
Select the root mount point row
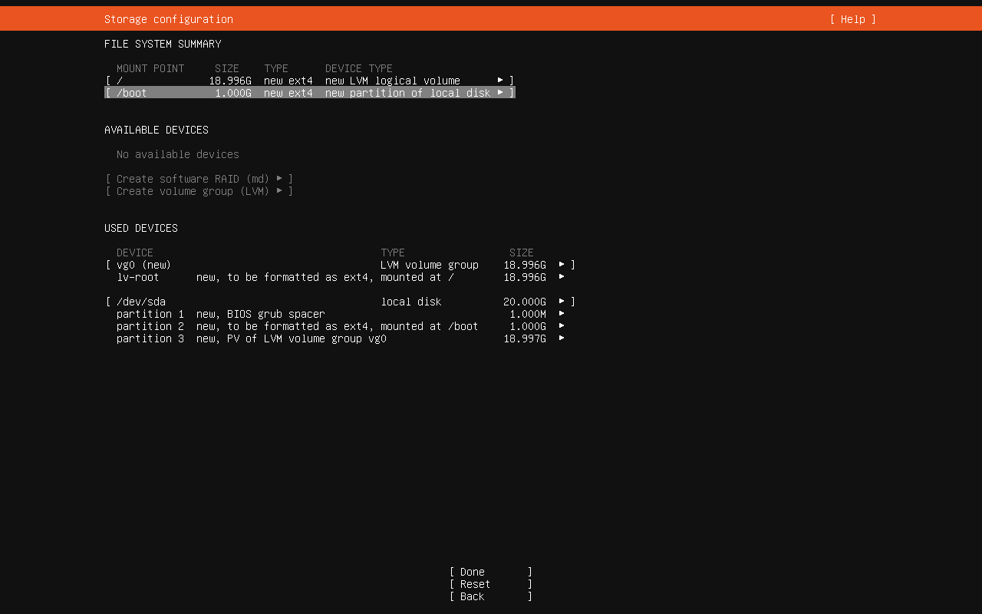click(x=307, y=81)
